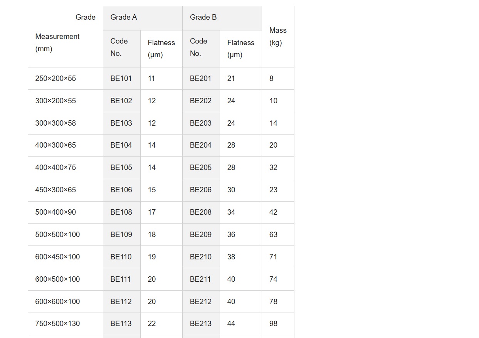
Task: Select code BE206
Action: (201, 190)
